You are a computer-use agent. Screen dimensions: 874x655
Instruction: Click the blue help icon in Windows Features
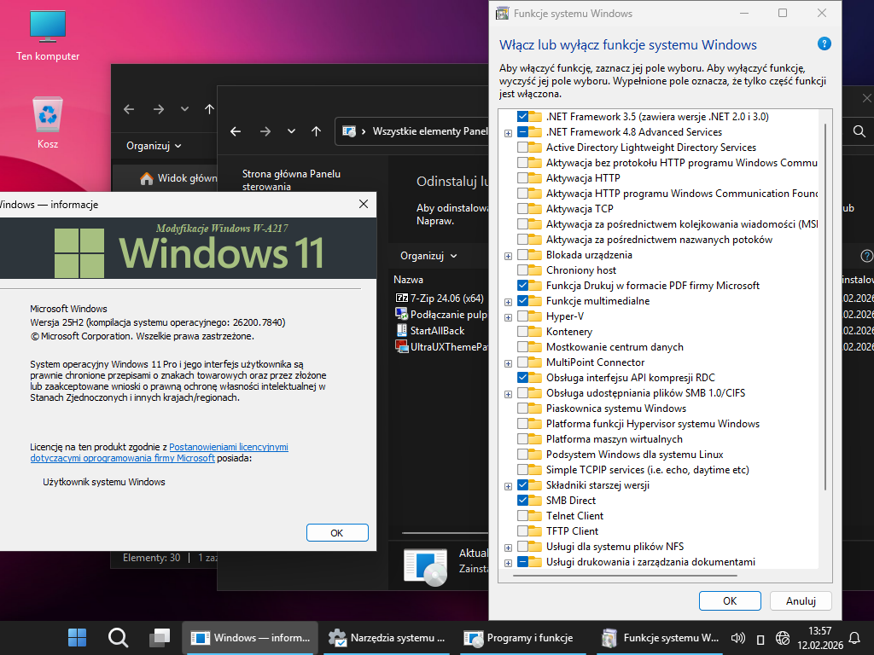[x=824, y=44]
